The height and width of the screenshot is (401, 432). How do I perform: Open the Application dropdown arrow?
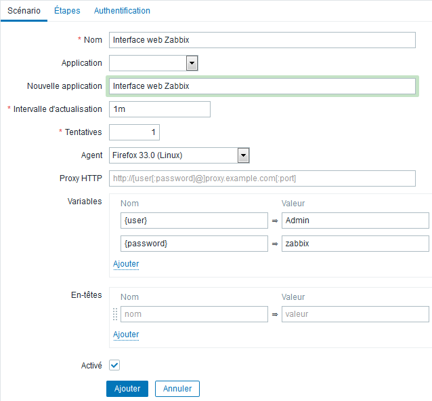(x=192, y=63)
